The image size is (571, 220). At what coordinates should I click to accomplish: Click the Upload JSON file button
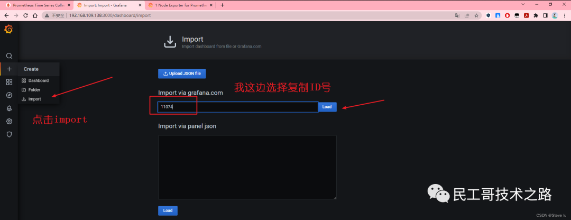coord(182,74)
